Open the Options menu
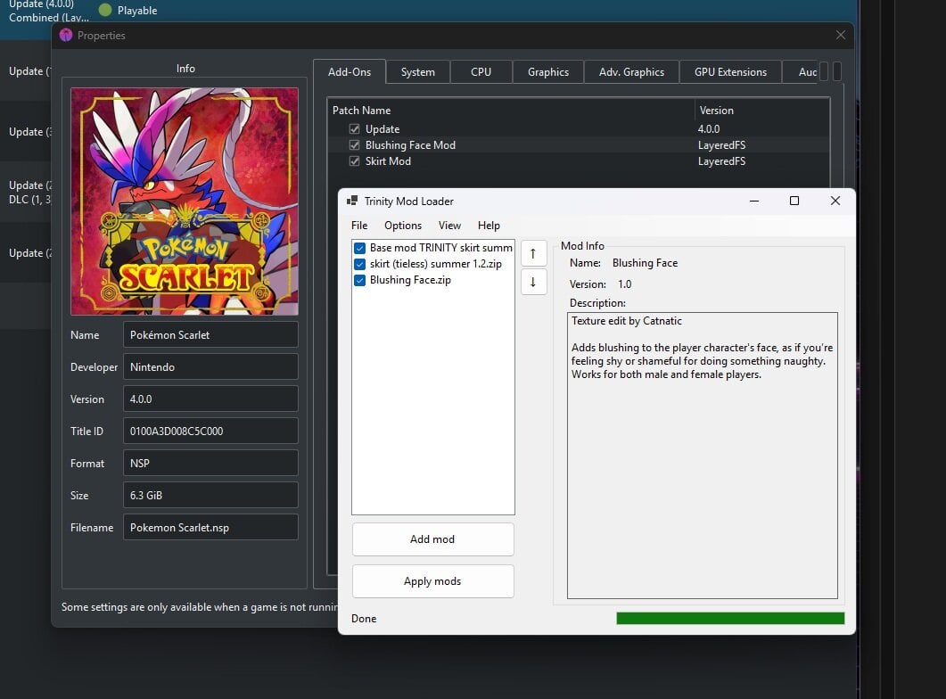The height and width of the screenshot is (699, 946). tap(403, 225)
